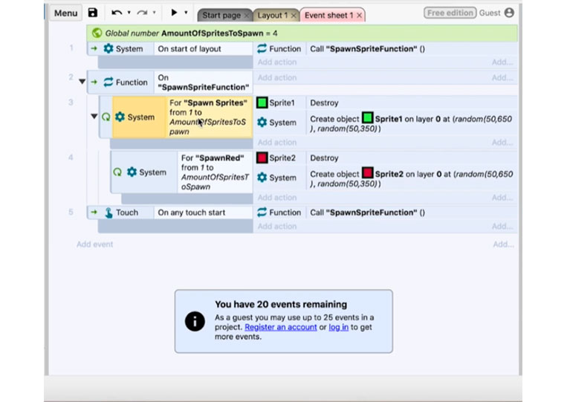
Task: Click the Function icon in event 1 action
Action: 262,48
